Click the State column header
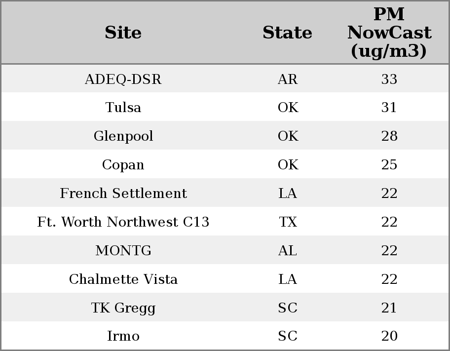 click(287, 33)
